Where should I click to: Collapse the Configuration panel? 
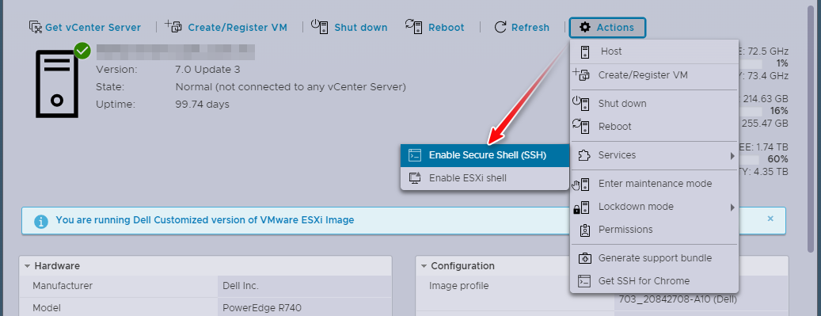(424, 266)
